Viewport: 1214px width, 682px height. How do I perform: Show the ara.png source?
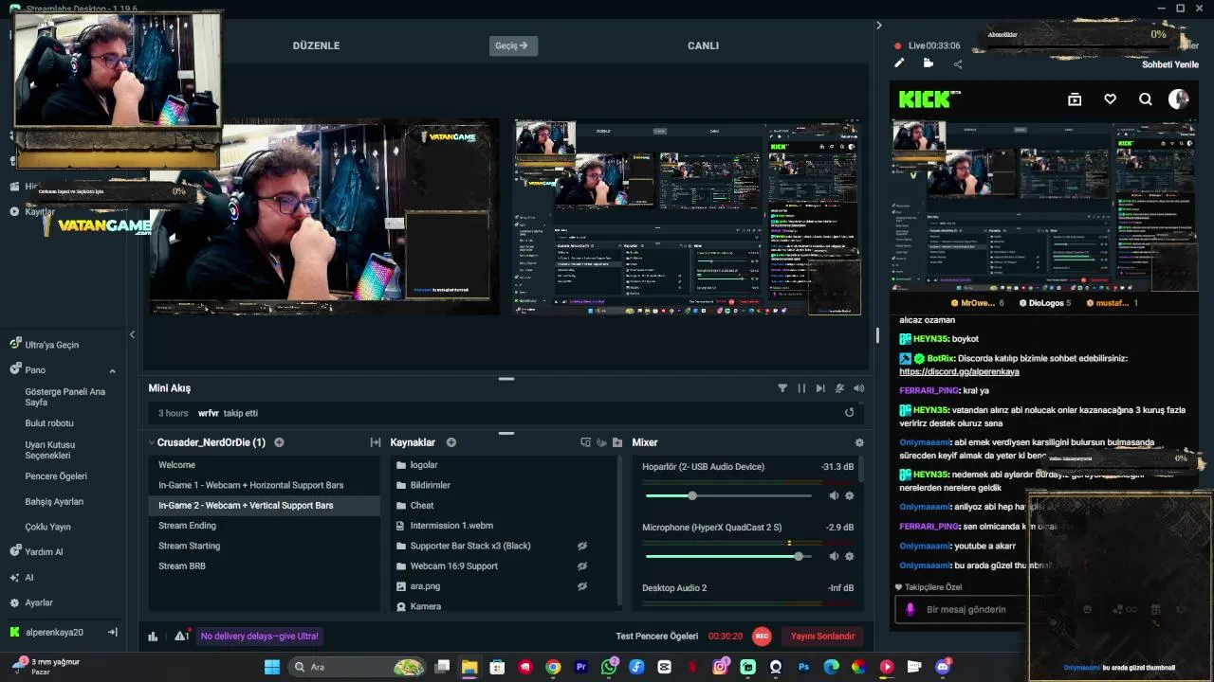point(582,586)
